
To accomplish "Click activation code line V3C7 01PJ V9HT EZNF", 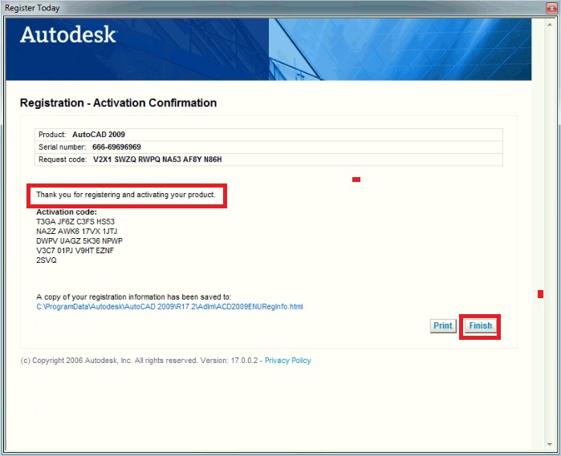I will point(75,251).
